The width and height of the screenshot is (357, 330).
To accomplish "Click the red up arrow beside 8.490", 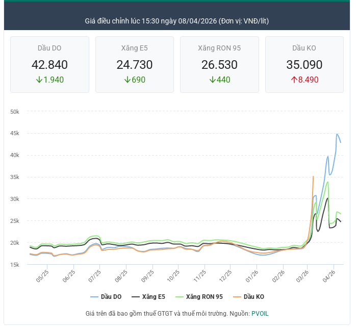I will click(294, 80).
